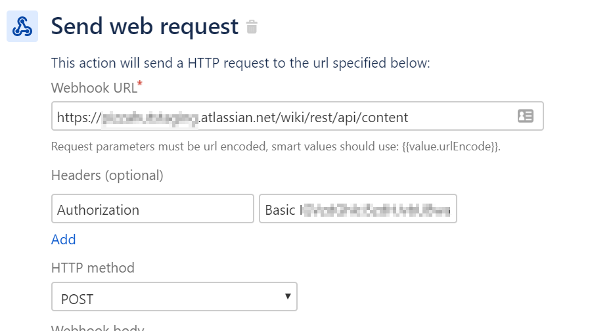Click the Send web request heading

[145, 26]
